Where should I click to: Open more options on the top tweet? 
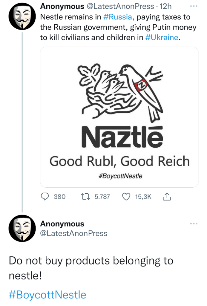tap(194, 7)
